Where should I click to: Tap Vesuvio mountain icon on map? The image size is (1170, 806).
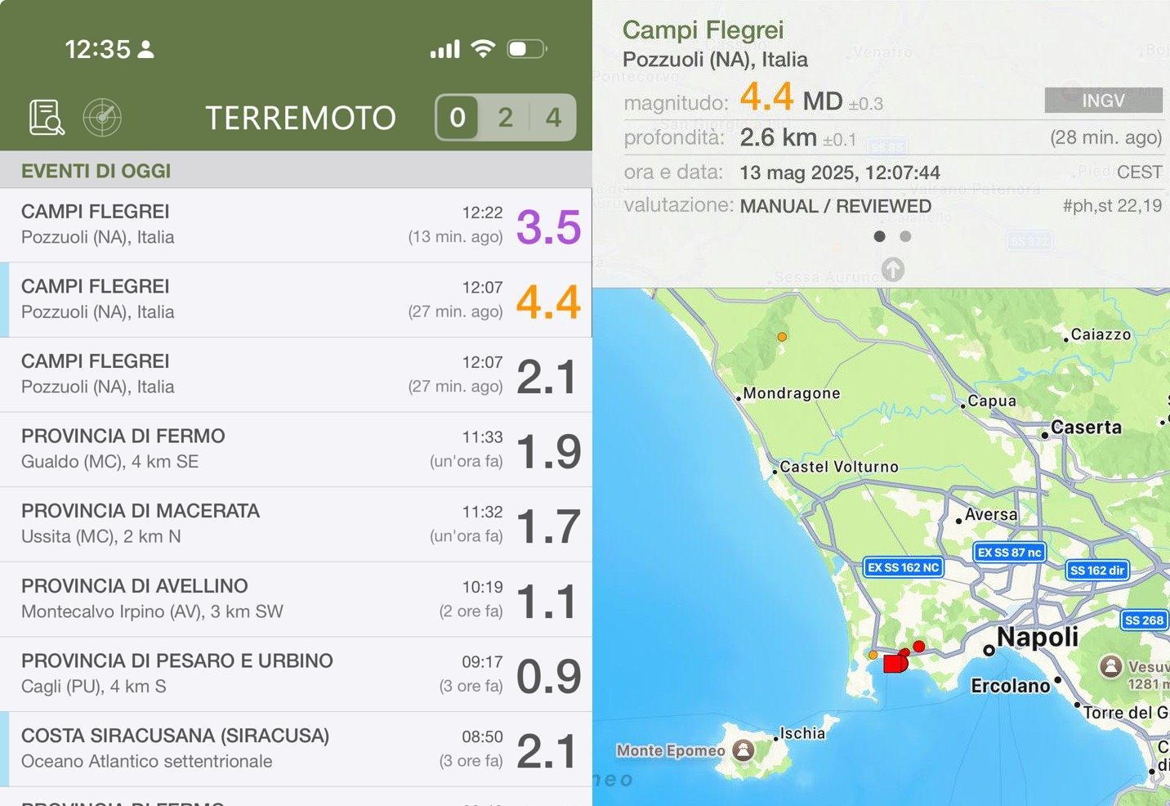(1110, 666)
